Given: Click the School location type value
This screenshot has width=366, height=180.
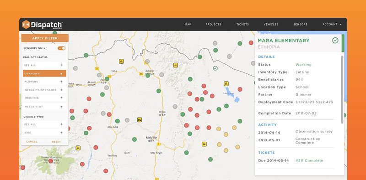Looking at the screenshot, I should coord(302,87).
